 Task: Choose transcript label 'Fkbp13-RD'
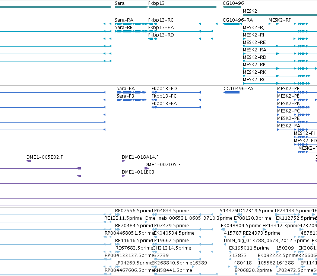pos(161,35)
